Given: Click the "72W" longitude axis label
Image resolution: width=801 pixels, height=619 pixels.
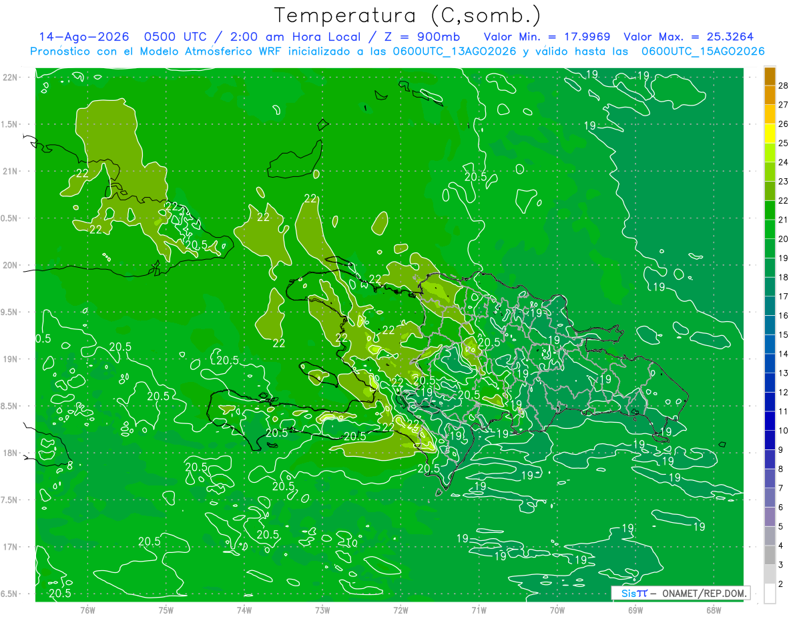Looking at the screenshot, I should (x=400, y=610).
